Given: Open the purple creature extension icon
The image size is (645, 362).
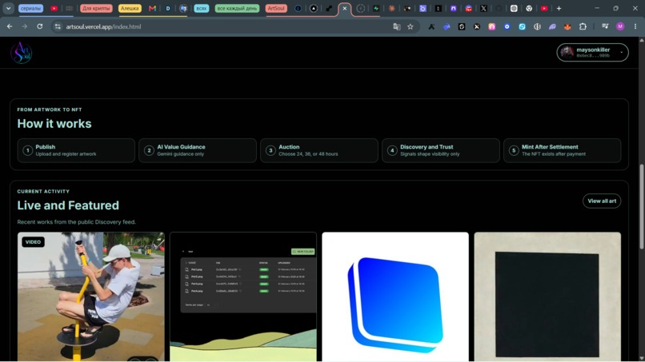Looking at the screenshot, I should [x=552, y=26].
